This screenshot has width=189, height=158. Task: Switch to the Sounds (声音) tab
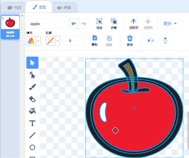point(64,8)
